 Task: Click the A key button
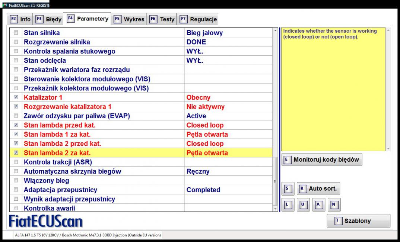pos(318,204)
